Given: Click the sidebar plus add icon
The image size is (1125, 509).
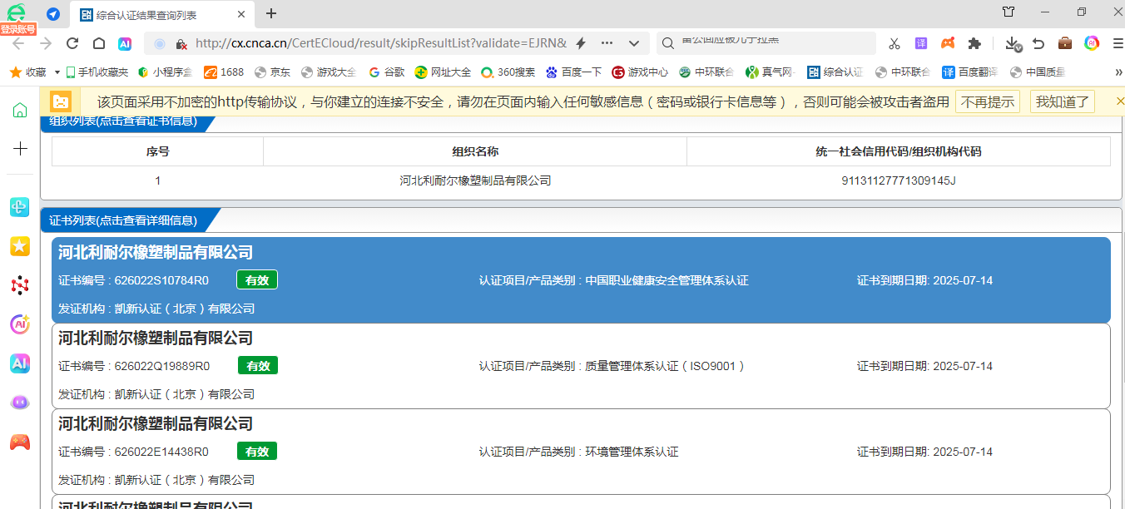Looking at the screenshot, I should tap(20, 148).
